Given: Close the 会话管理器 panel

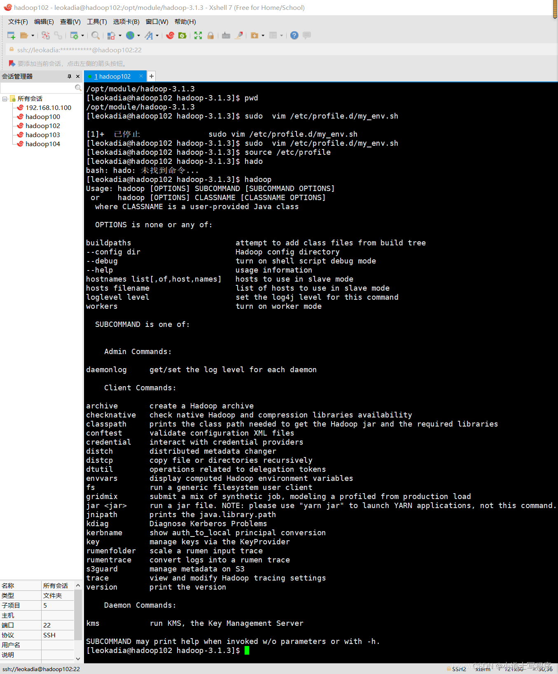Looking at the screenshot, I should tap(78, 76).
